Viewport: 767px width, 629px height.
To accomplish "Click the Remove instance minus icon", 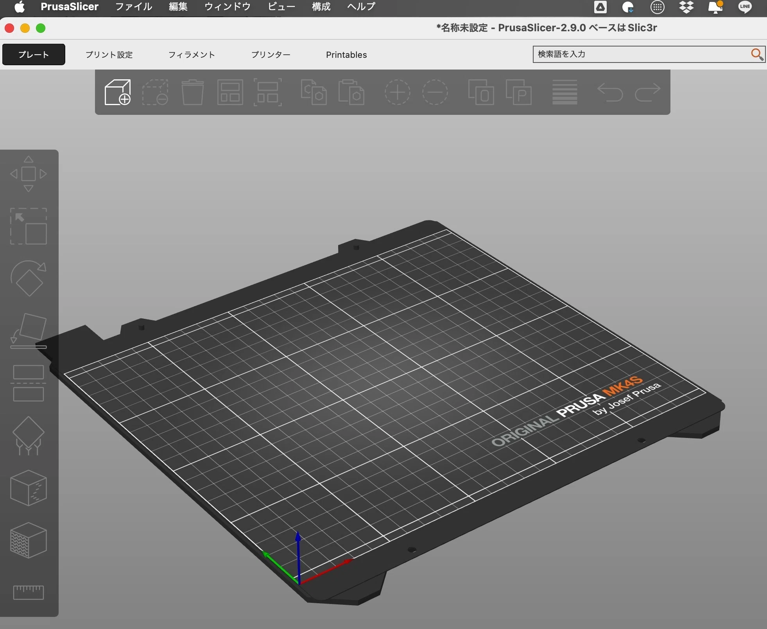I will tap(435, 92).
